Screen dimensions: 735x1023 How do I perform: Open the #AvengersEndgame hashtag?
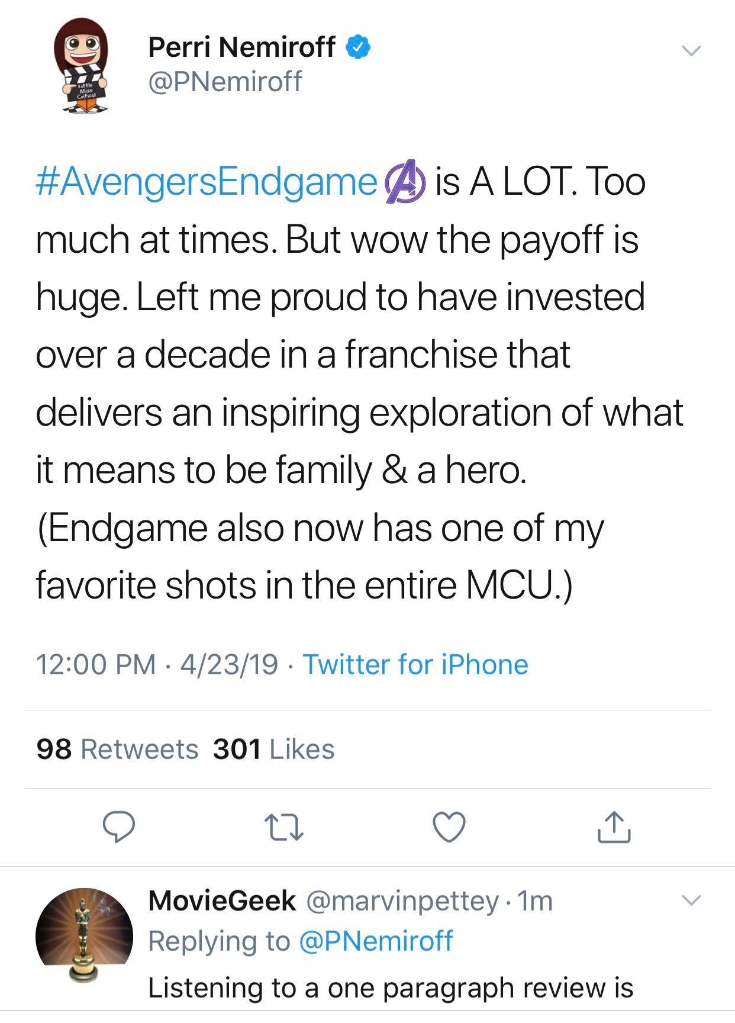coord(206,182)
